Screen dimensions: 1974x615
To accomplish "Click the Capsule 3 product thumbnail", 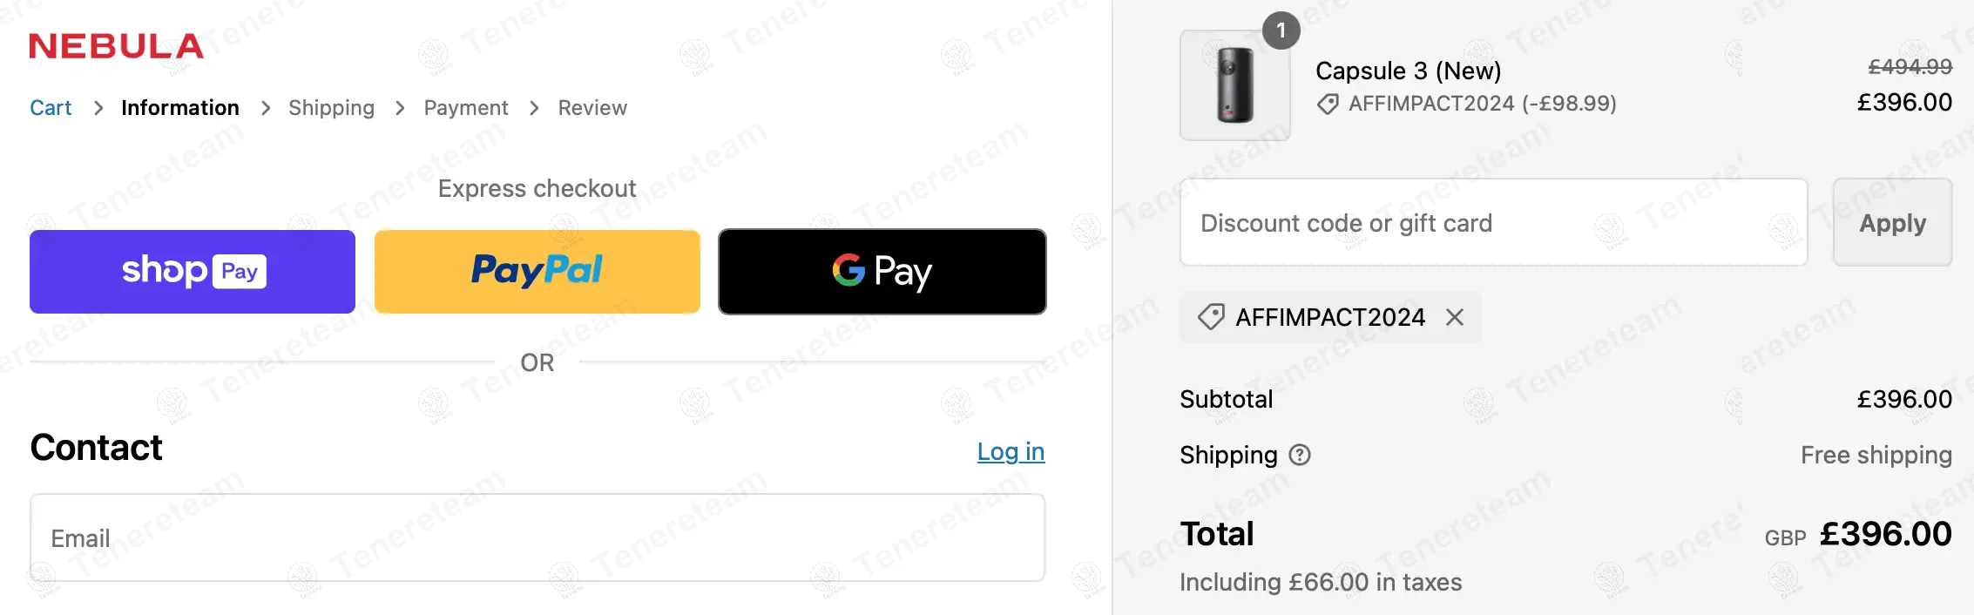I will (1234, 85).
